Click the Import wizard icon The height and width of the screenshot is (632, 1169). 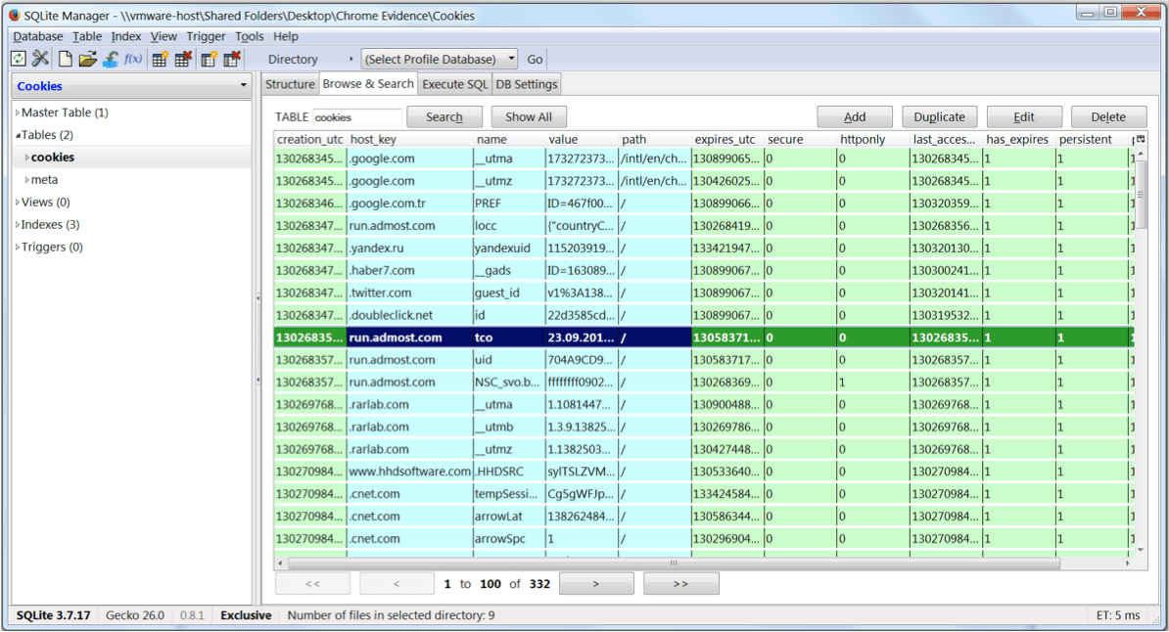(111, 58)
